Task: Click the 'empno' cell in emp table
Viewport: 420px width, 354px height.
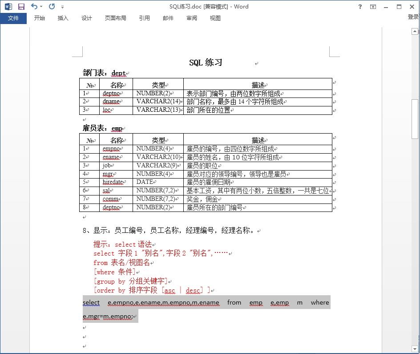Action: click(x=116, y=149)
